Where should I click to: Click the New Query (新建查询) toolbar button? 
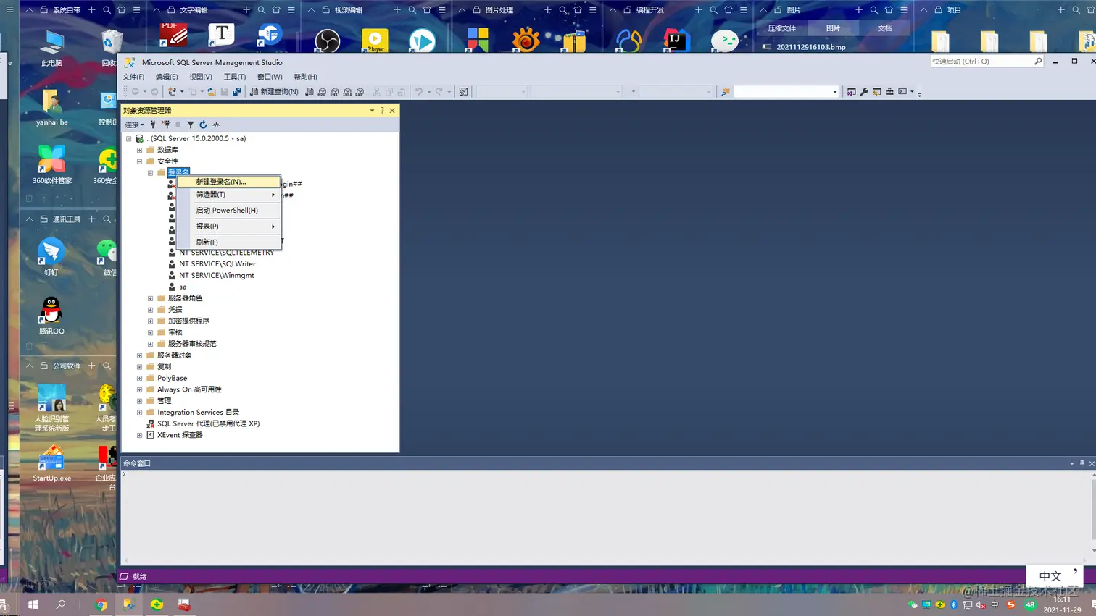tap(274, 92)
